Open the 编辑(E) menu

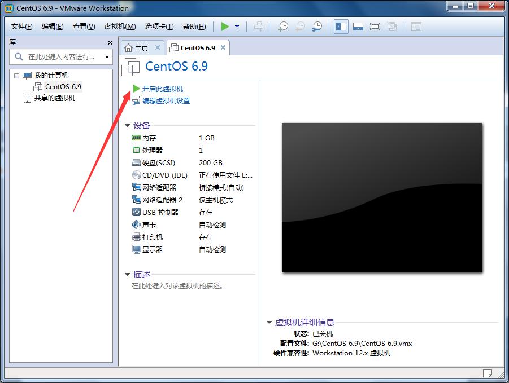point(53,27)
